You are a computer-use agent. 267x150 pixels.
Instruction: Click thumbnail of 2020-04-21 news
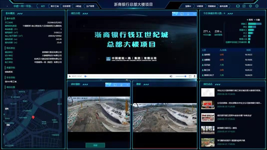point(208,142)
